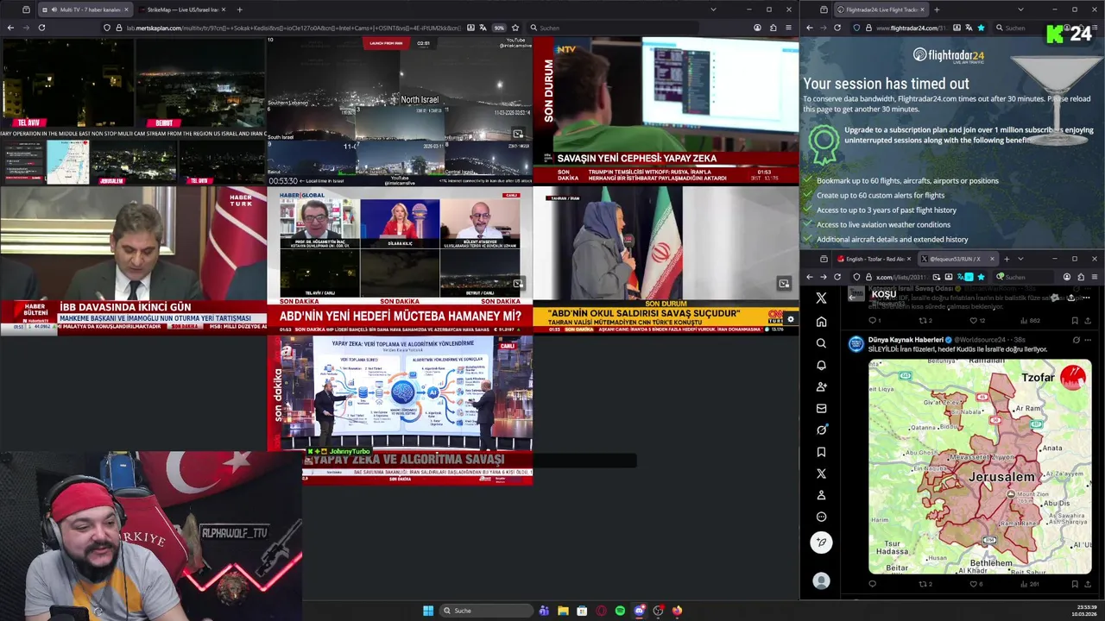Image resolution: width=1105 pixels, height=621 pixels.
Task: Go back in the X browser window
Action: coord(809,277)
